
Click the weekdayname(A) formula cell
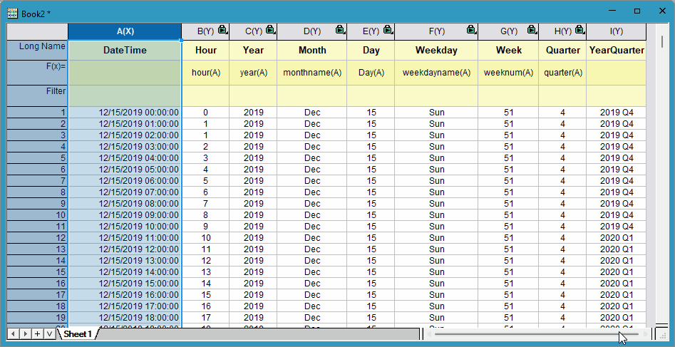coord(436,73)
